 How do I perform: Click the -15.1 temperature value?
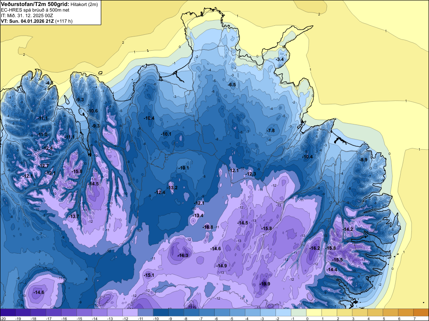point(149,276)
